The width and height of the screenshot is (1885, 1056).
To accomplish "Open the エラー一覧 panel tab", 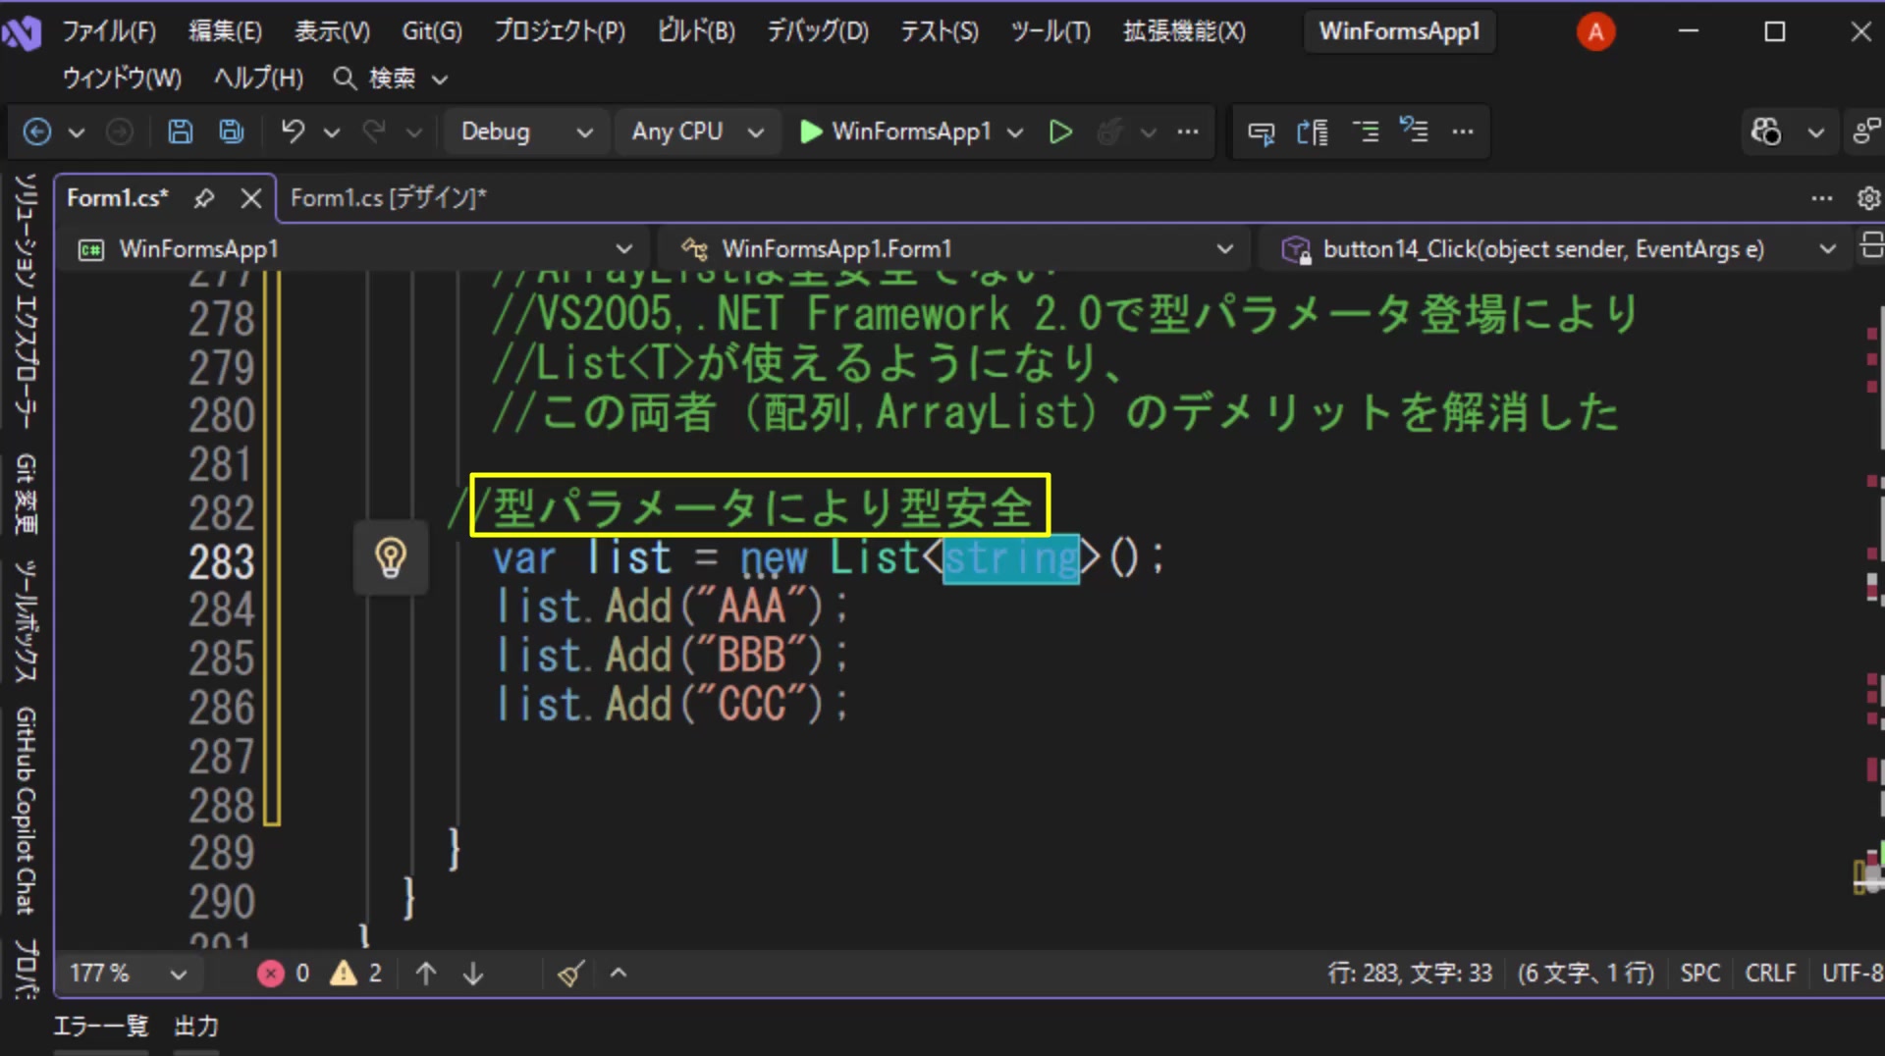I will [101, 1027].
